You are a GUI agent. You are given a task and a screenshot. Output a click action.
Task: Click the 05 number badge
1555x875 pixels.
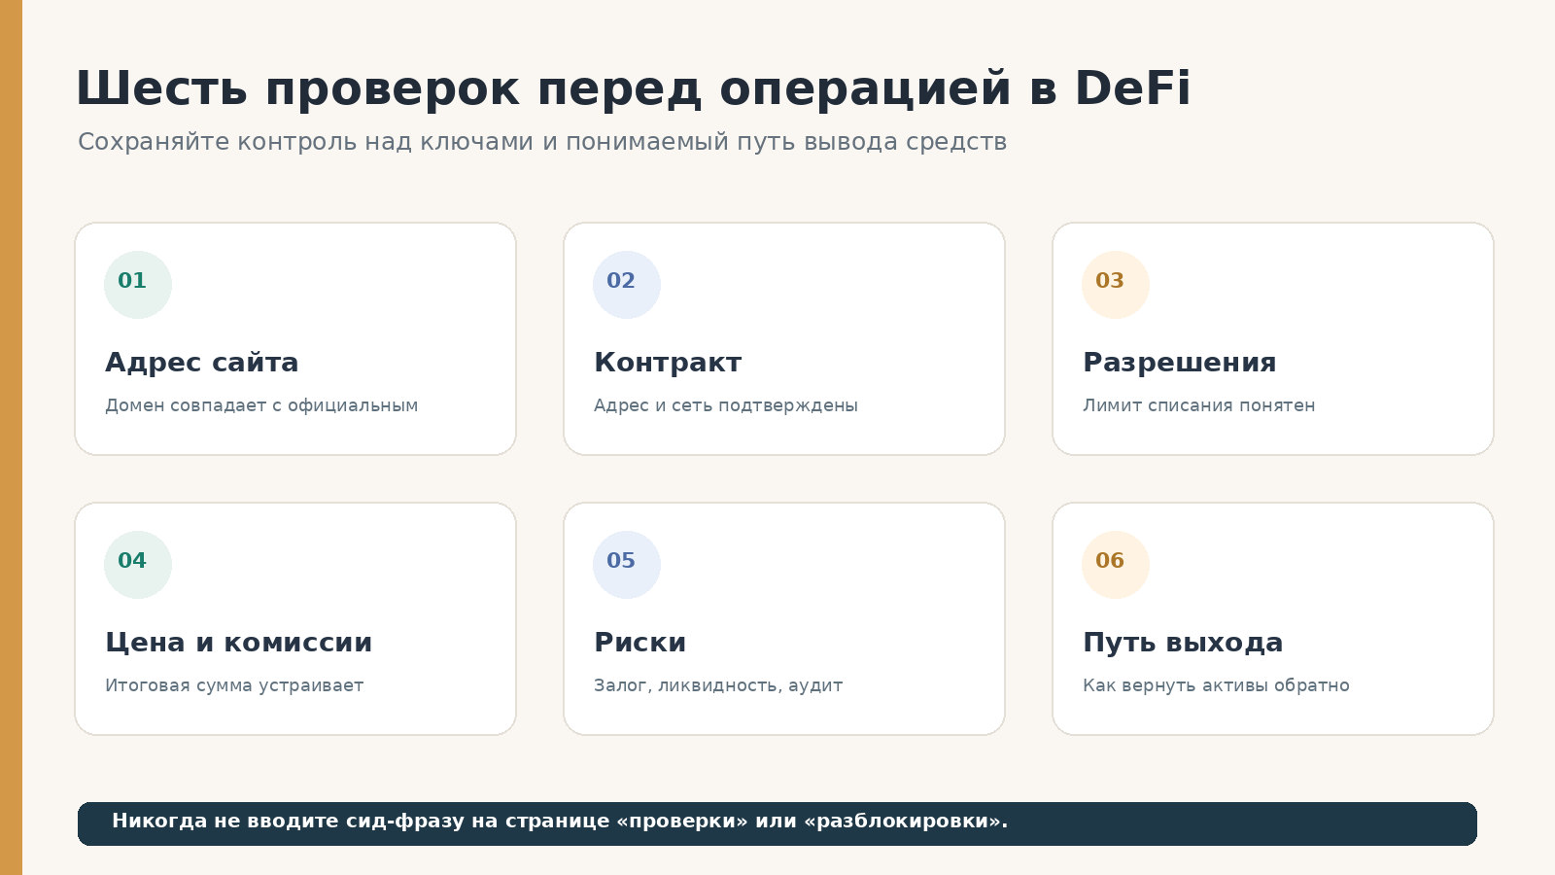[x=627, y=565]
